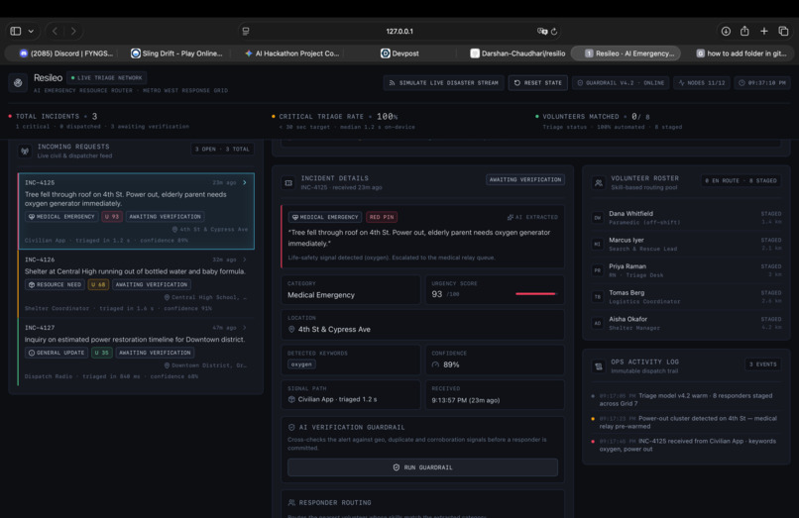
Task: Switch to Darshan-Chaudhari/resilio tab
Action: (x=517, y=53)
